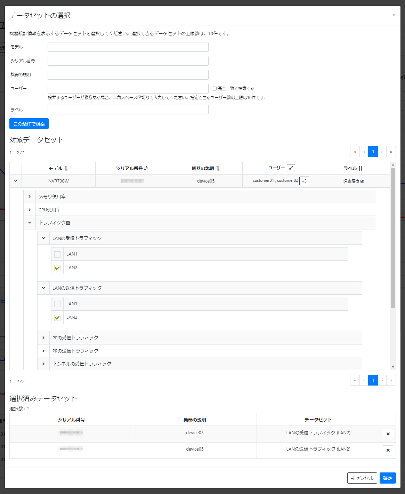Collapse the トラフィック量 section
The height and width of the screenshot is (494, 405).
(30, 222)
